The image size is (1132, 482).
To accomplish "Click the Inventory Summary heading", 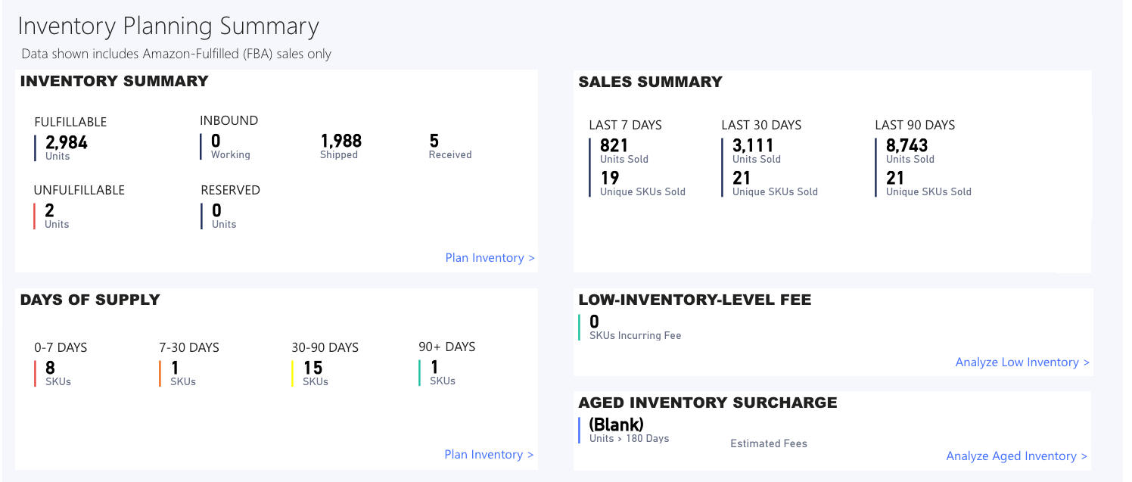I will (114, 81).
